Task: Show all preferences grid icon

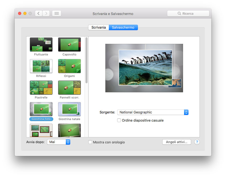Action: pyautogui.click(x=57, y=13)
